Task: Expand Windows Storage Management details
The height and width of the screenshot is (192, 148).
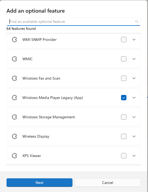Action: 134,117
